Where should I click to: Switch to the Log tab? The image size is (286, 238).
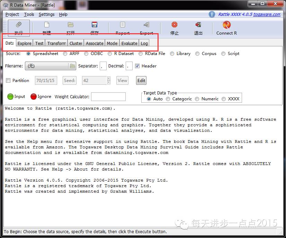144,43
